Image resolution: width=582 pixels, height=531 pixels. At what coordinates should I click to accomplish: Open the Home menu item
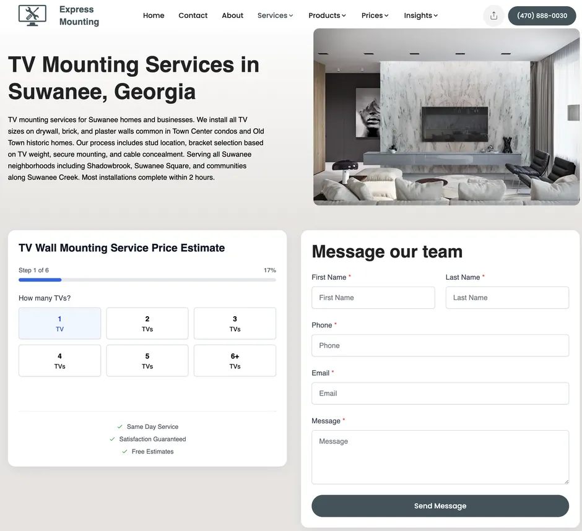pyautogui.click(x=154, y=15)
